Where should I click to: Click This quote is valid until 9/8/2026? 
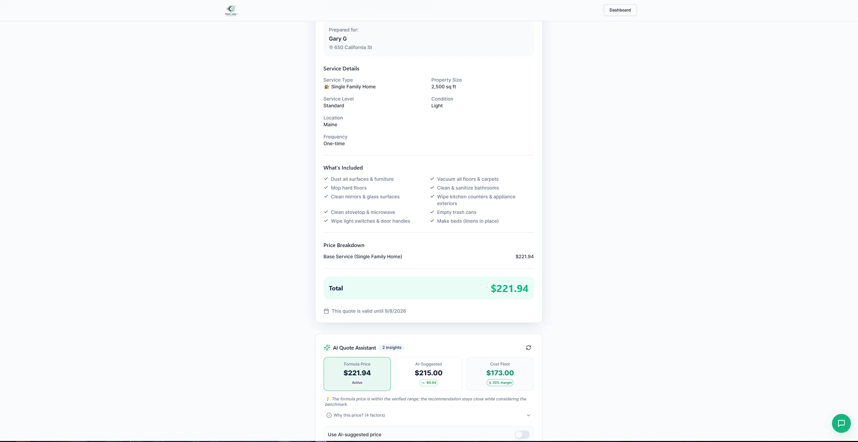369,311
